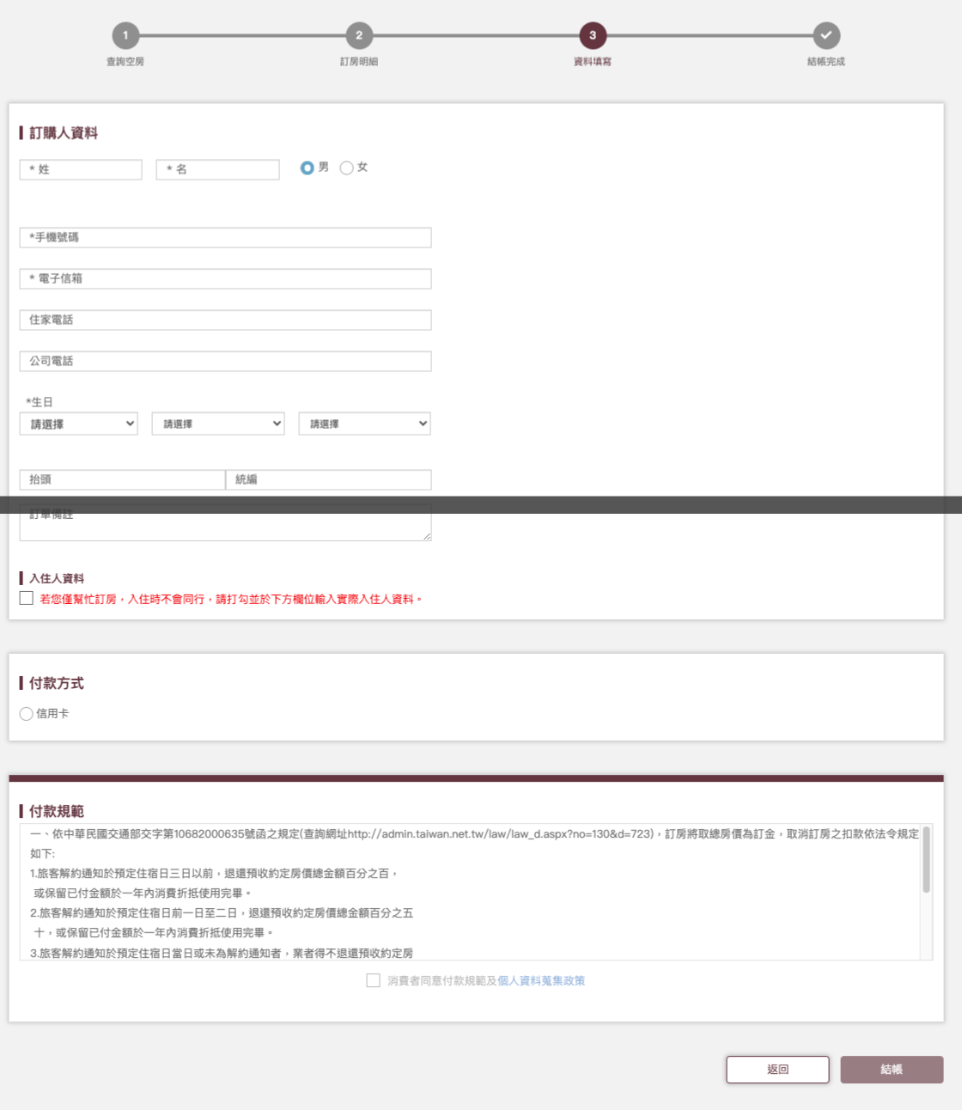Click the 統編 input field
Viewport: 962px width, 1110px height.
(328, 479)
